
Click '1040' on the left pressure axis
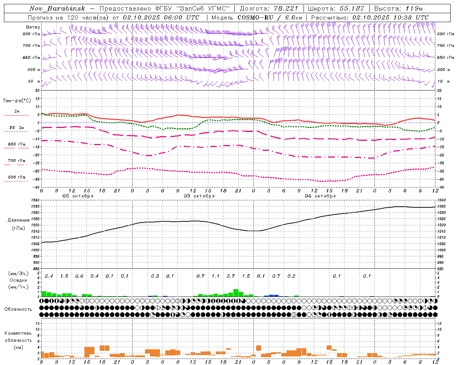35,200
